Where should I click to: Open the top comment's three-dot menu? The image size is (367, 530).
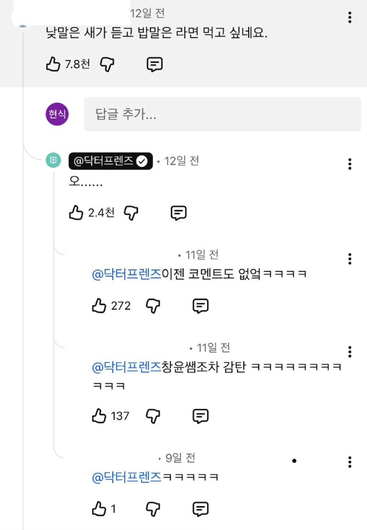(350, 17)
